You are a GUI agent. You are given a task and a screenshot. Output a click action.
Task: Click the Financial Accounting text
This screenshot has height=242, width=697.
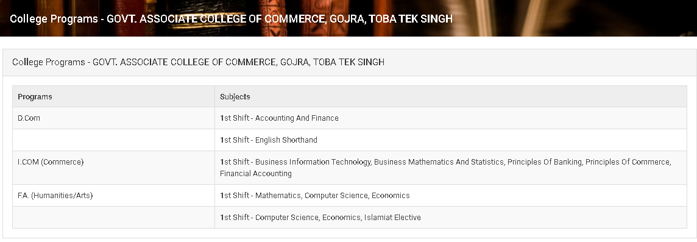[x=256, y=174]
